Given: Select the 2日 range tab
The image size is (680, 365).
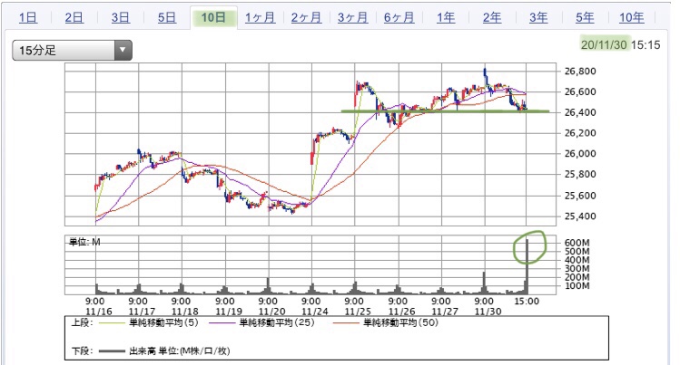Looking at the screenshot, I should 74,18.
